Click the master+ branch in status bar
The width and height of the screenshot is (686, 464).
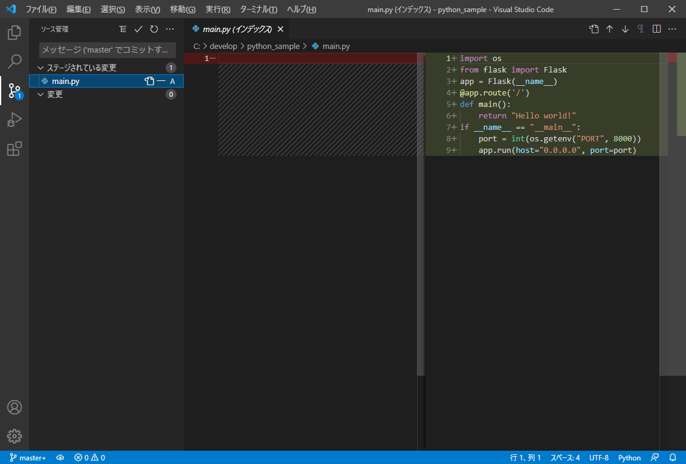[x=28, y=457]
